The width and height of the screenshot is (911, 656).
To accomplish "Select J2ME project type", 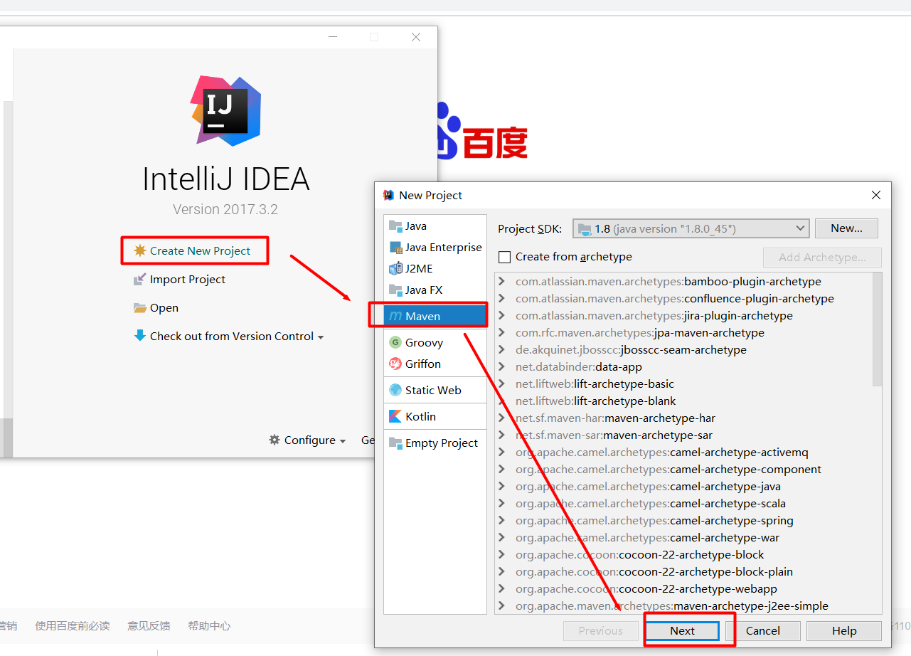I will coord(435,269).
